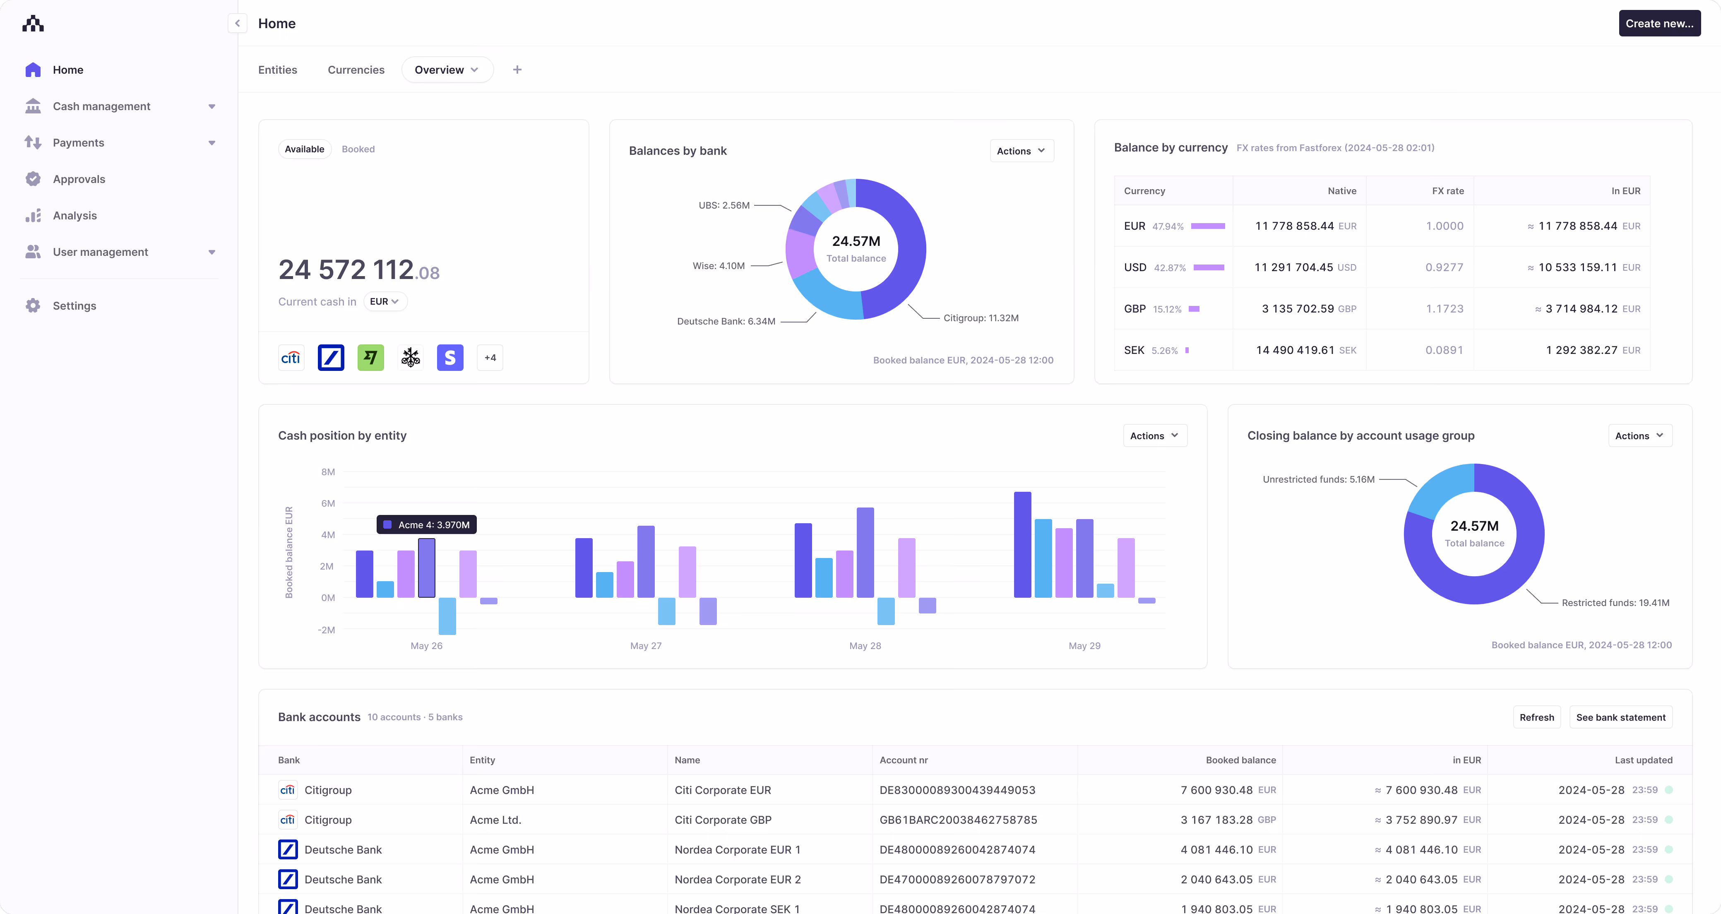
Task: Select the Payments sidebar icon
Action: pyautogui.click(x=34, y=142)
